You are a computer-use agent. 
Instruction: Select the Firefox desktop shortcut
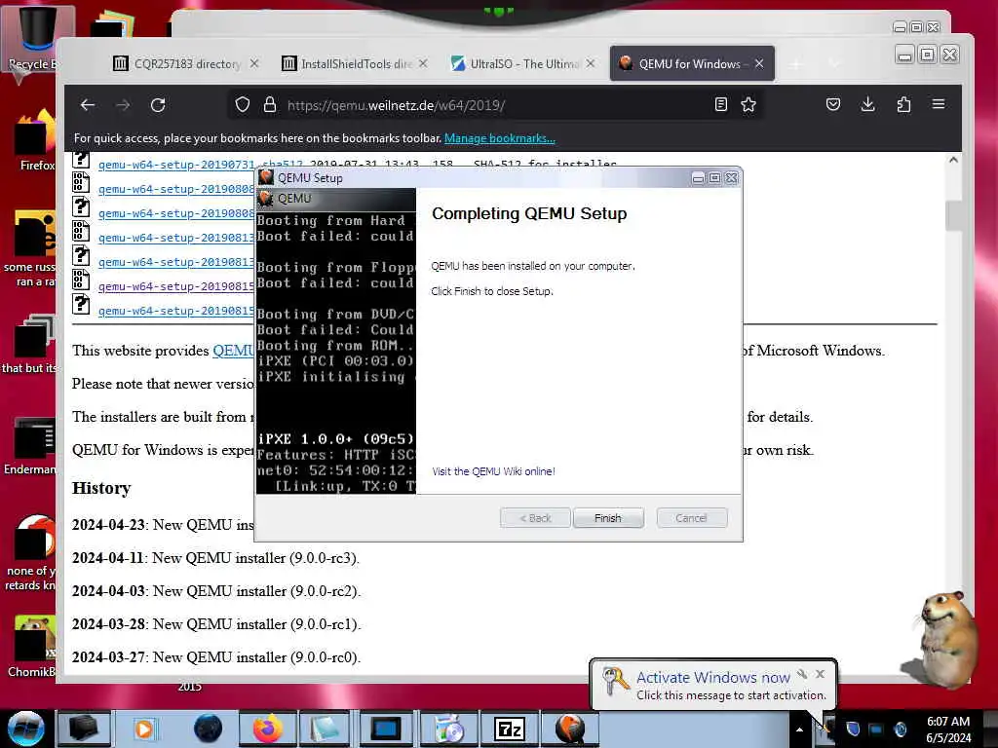tap(36, 141)
